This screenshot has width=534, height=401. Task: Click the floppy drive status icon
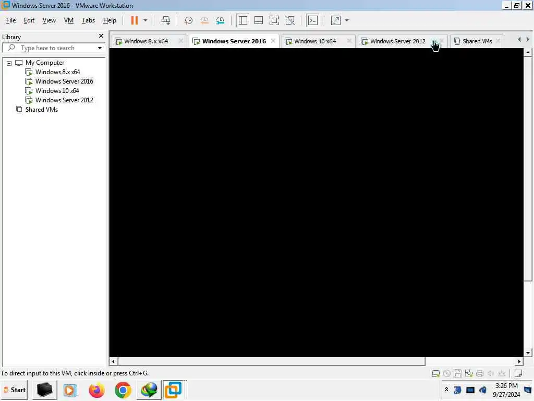(x=458, y=374)
